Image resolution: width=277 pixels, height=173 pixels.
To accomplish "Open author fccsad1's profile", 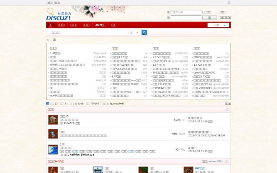I will pyautogui.click(x=101, y=91).
